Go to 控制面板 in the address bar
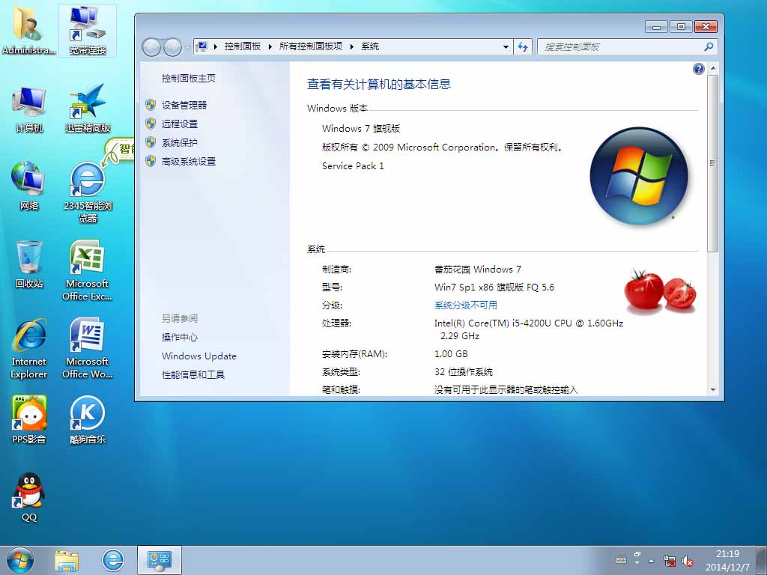The width and height of the screenshot is (767, 575). click(243, 46)
